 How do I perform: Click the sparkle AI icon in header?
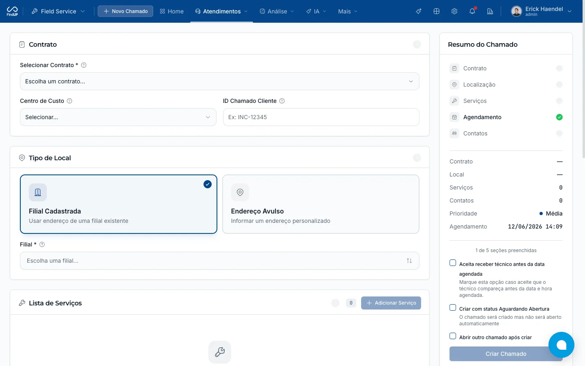click(x=418, y=11)
